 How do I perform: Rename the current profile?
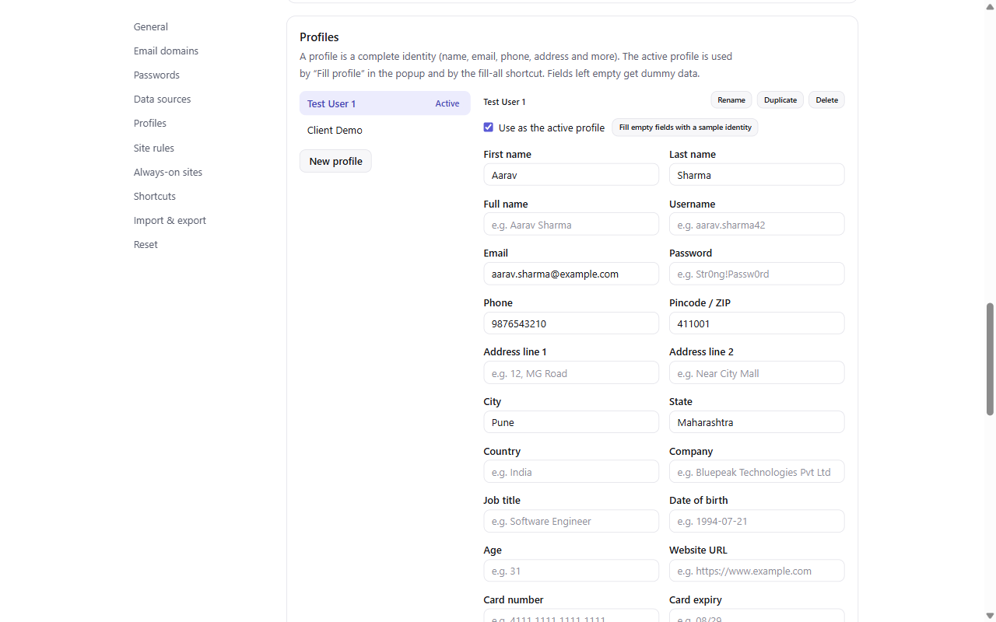pyautogui.click(x=731, y=100)
